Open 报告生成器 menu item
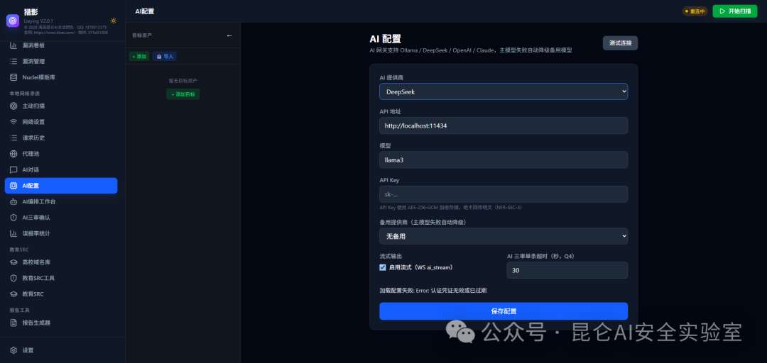 click(x=61, y=323)
